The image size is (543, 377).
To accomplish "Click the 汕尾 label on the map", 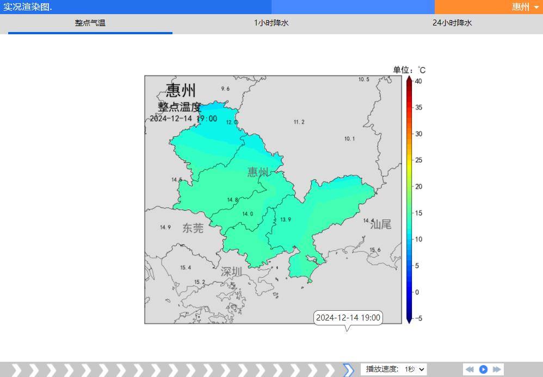I will pos(380,224).
